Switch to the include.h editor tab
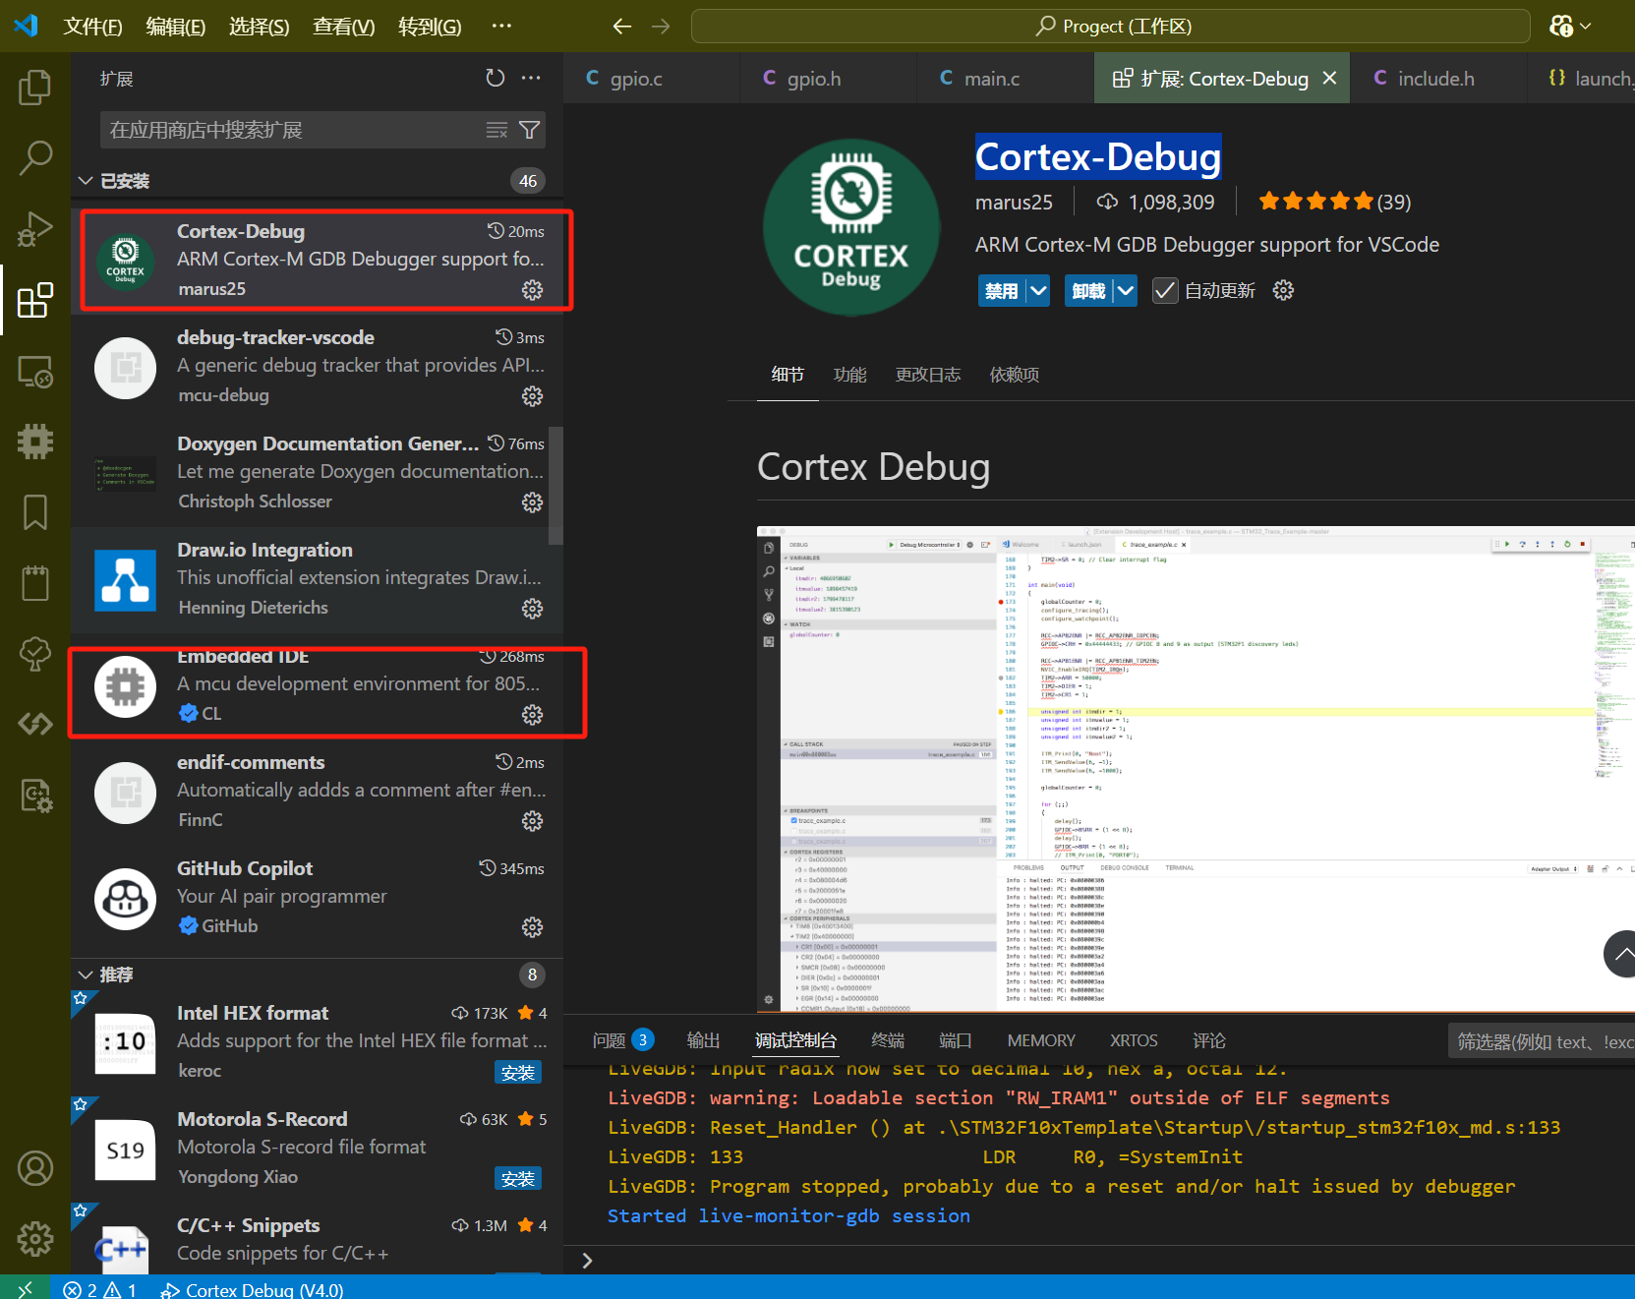 (1435, 79)
